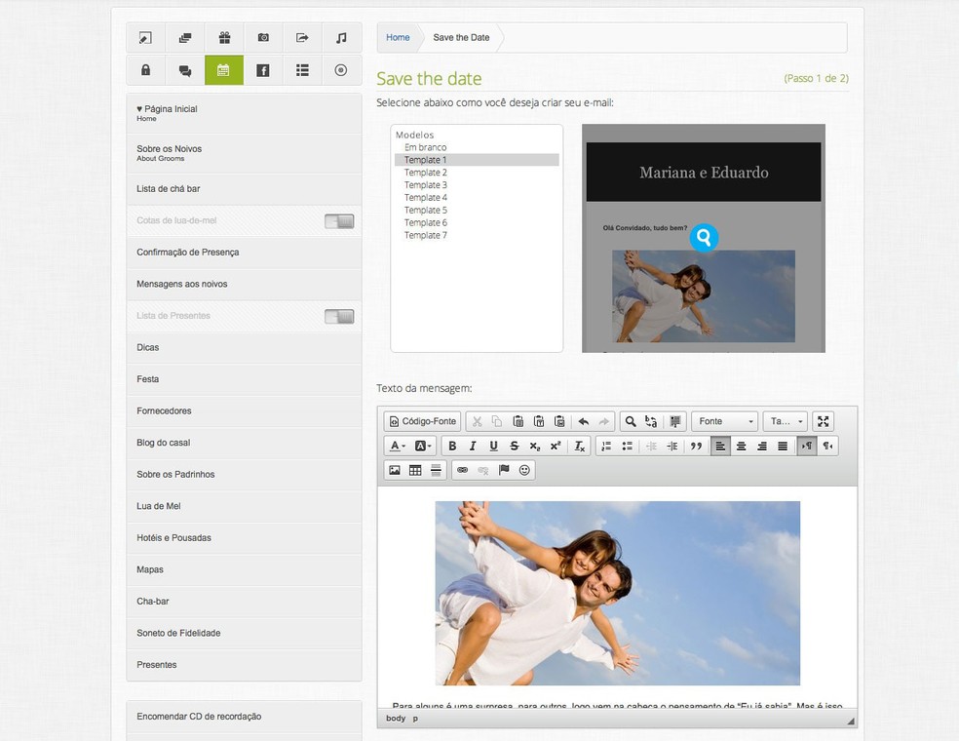Viewport: 959px width, 741px height.
Task: Open Confirmação de Presença in sidebar
Action: 188,253
